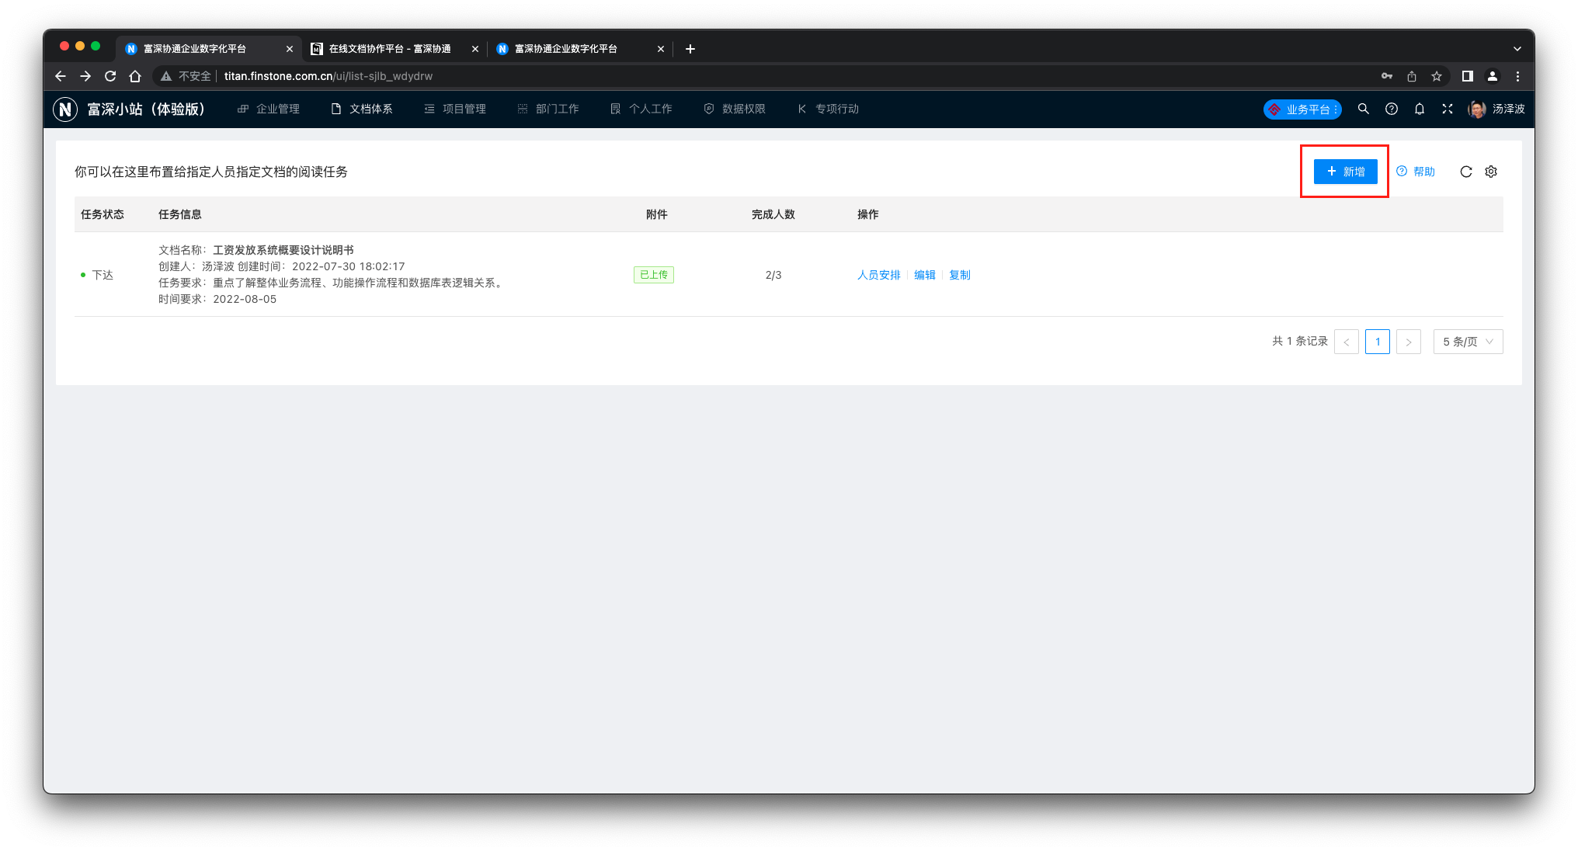Open the 5 条/页 page size dropdown
The height and width of the screenshot is (851, 1578).
tap(1469, 342)
